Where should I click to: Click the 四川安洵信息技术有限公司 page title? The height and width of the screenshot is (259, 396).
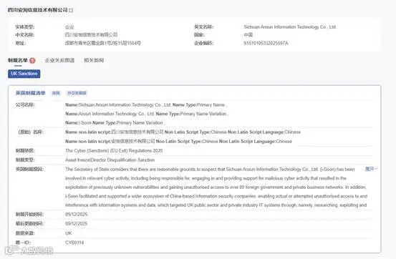(38, 10)
